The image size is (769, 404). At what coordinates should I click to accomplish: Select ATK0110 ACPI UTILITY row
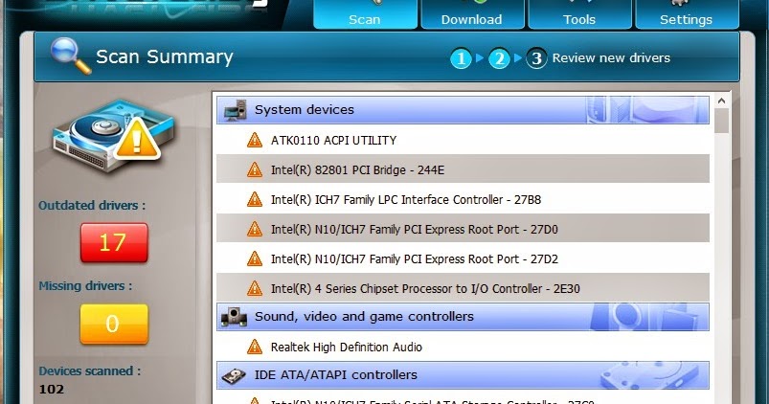[463, 140]
